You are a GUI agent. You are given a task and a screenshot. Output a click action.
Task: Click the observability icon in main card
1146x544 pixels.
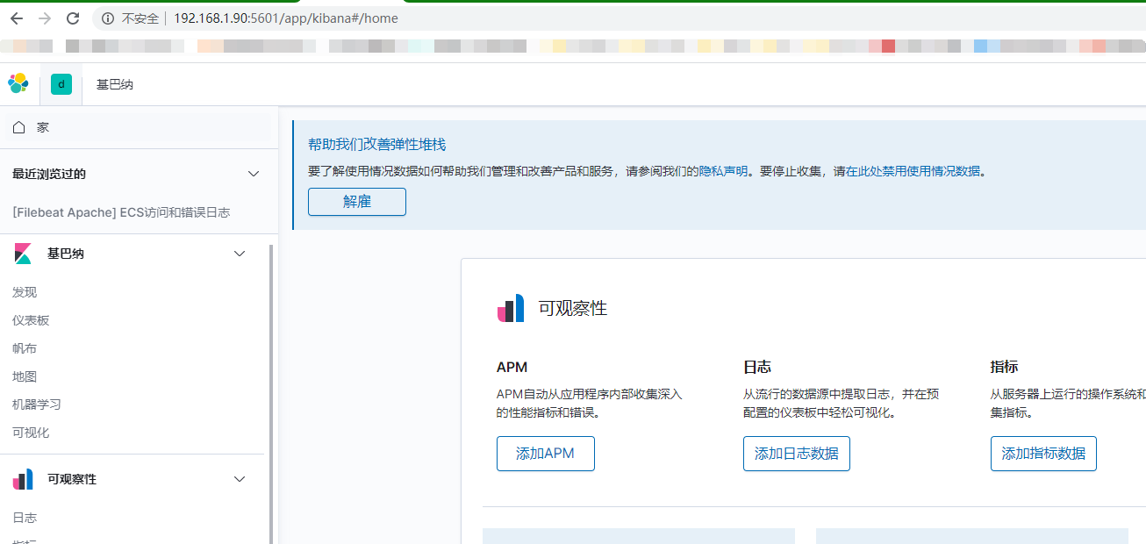point(511,309)
